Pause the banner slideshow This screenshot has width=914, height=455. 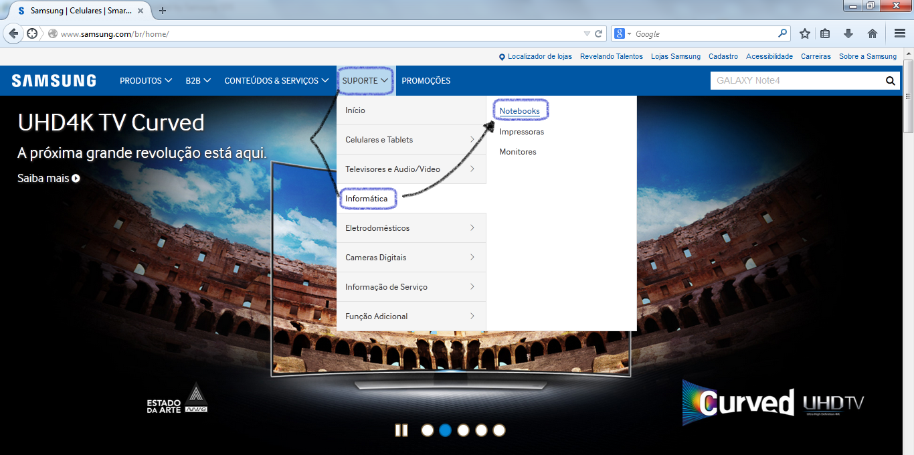[x=401, y=430]
